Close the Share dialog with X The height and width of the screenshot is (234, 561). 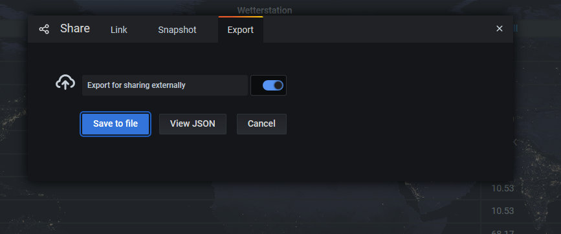pos(500,28)
